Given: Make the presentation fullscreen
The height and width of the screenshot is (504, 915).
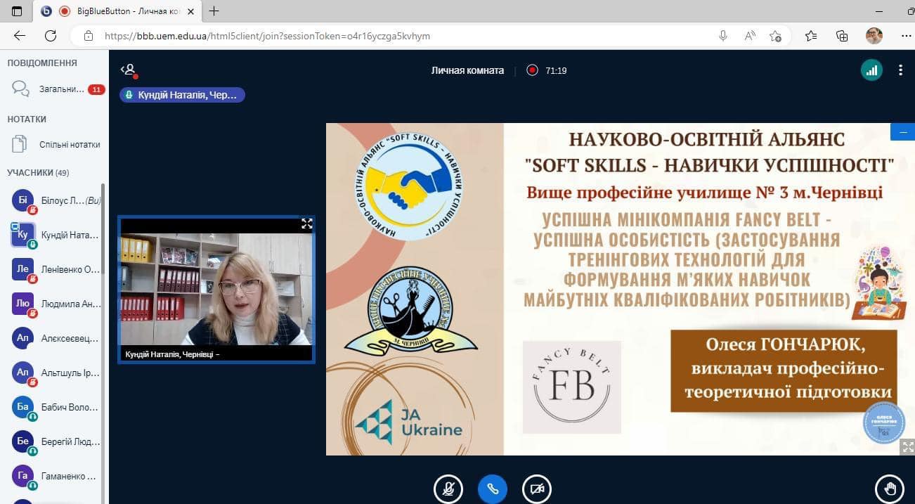Looking at the screenshot, I should click(x=907, y=446).
